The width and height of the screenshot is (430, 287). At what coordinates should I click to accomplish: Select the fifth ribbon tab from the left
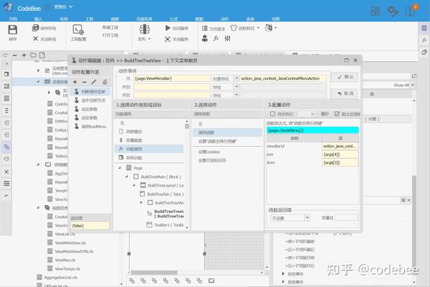115,19
